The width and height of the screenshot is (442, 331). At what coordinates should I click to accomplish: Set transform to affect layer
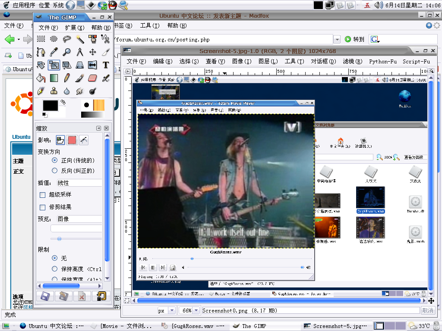click(x=60, y=140)
